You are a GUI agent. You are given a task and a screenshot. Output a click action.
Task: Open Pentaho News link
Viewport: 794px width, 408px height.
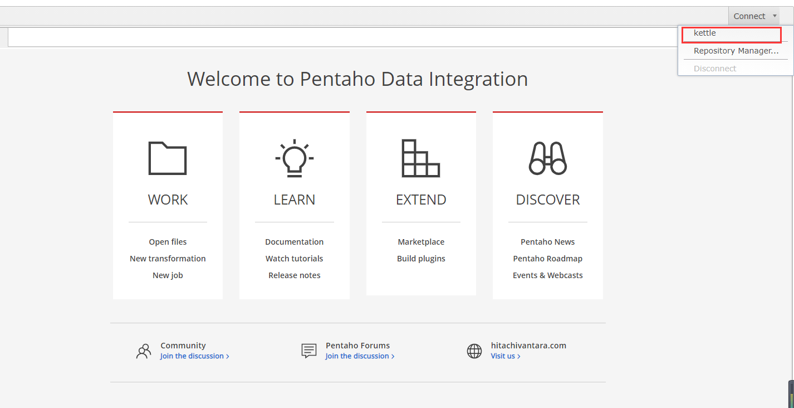pyautogui.click(x=548, y=242)
